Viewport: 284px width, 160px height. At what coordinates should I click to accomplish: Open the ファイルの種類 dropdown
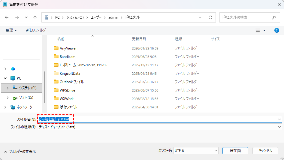click(x=160, y=127)
